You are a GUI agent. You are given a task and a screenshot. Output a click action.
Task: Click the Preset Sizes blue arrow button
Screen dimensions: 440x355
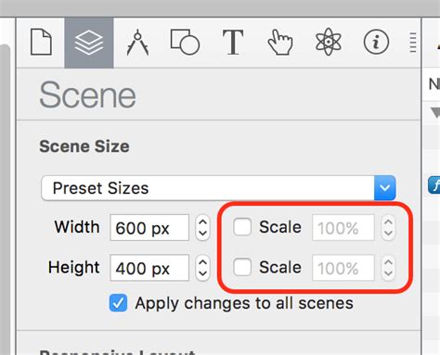[x=384, y=188]
